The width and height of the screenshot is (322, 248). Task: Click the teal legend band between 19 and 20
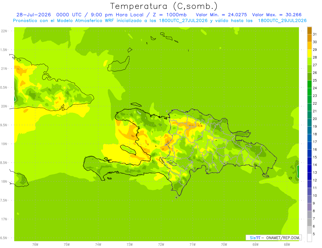(x=309, y=123)
